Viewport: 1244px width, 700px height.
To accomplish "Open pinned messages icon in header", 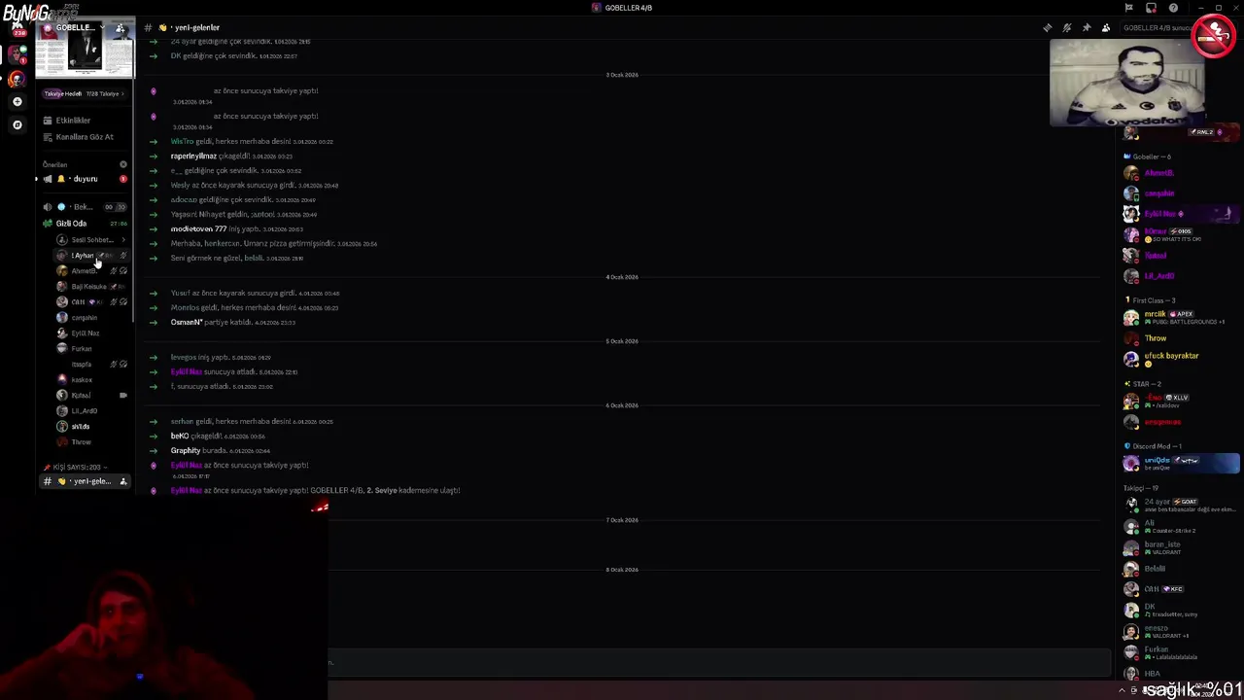I will [x=1086, y=27].
